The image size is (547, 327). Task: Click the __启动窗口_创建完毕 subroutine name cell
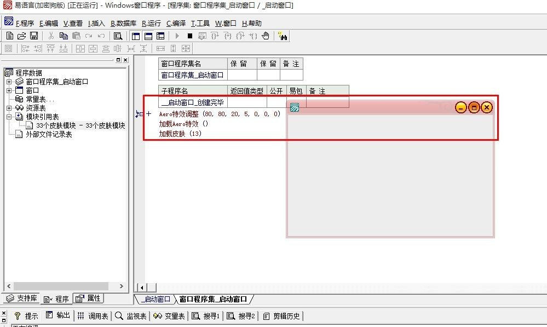193,102
